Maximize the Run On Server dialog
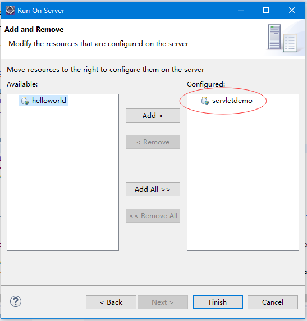 click(266, 10)
